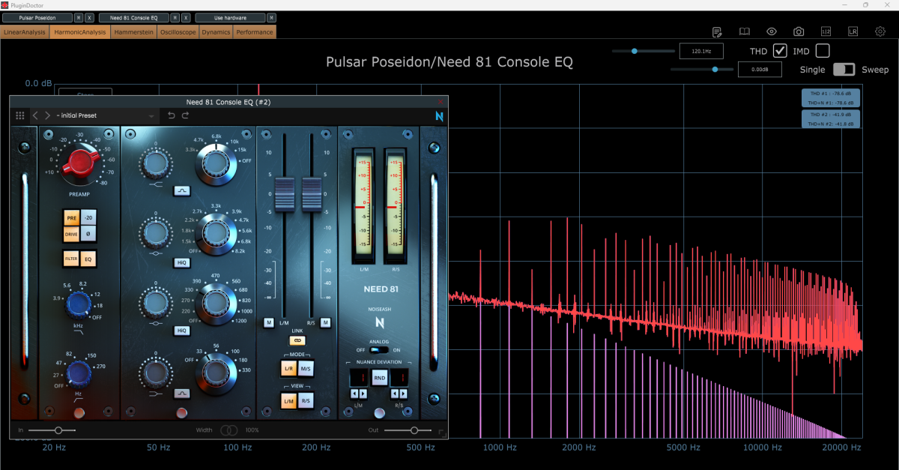Viewport: 899px width, 470px height.
Task: Click the RND nuance button
Action: pyautogui.click(x=380, y=378)
